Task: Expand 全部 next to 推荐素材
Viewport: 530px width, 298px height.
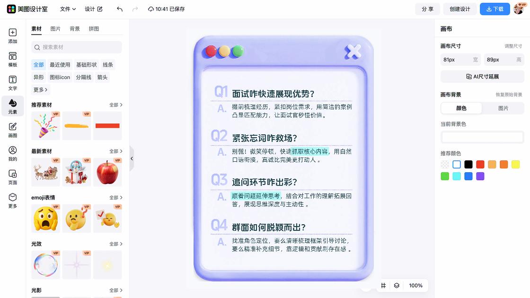Action: click(116, 105)
